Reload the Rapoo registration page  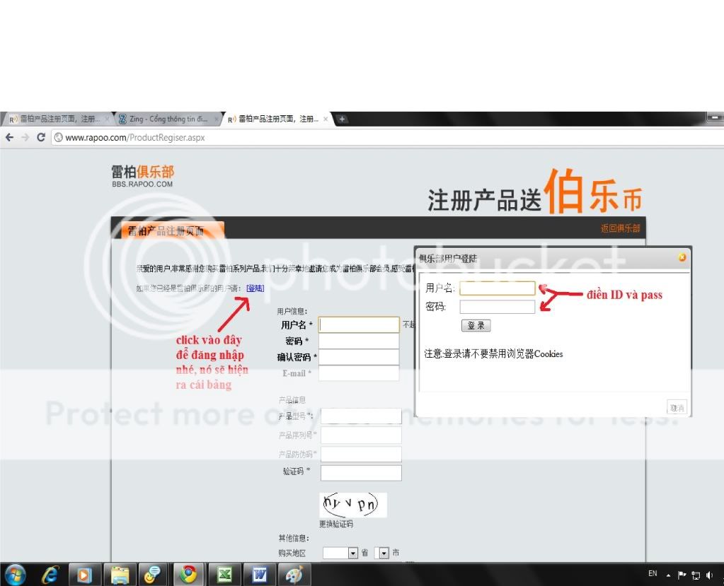tap(40, 137)
